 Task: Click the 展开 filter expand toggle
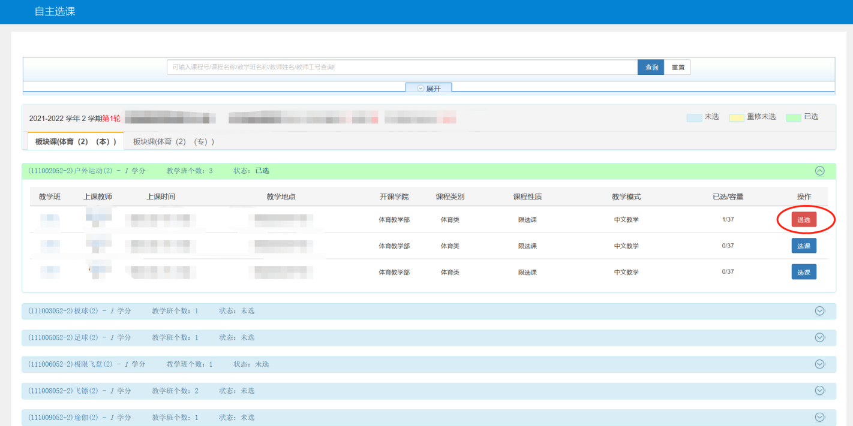[428, 88]
